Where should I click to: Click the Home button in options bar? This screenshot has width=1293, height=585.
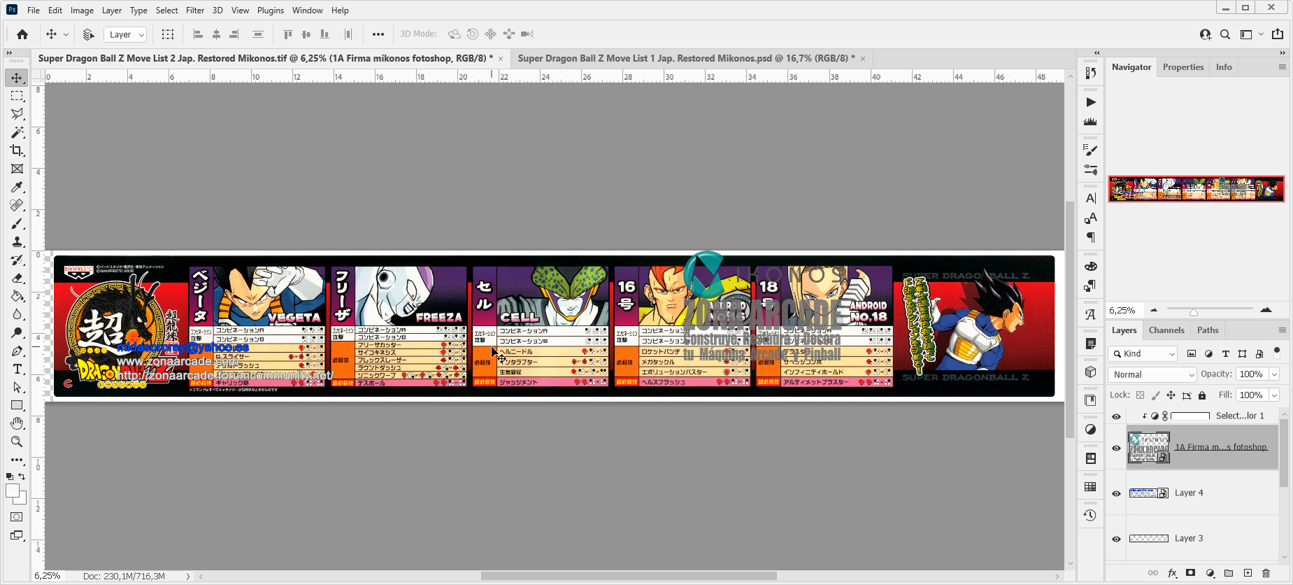22,34
